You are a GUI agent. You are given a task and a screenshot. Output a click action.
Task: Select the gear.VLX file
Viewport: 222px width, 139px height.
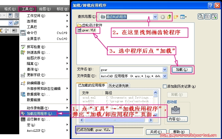[87, 30]
